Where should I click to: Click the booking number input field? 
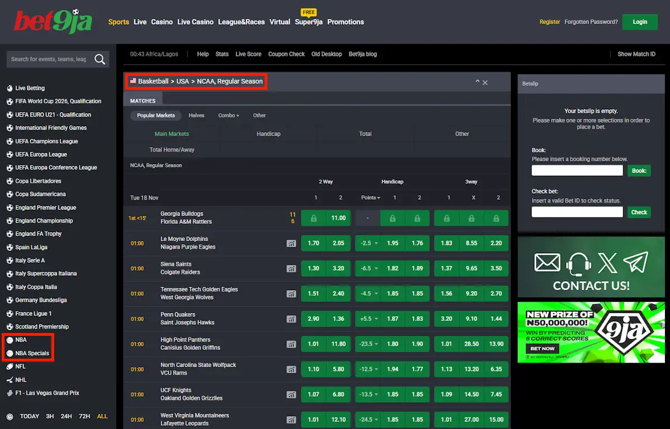[x=577, y=170]
